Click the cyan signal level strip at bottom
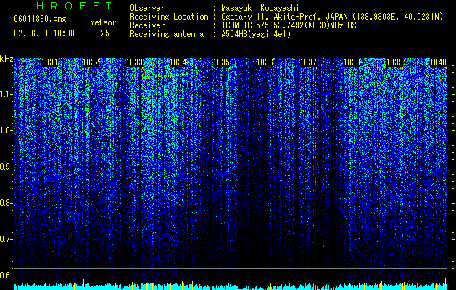The width and height of the screenshot is (456, 290). [231, 287]
